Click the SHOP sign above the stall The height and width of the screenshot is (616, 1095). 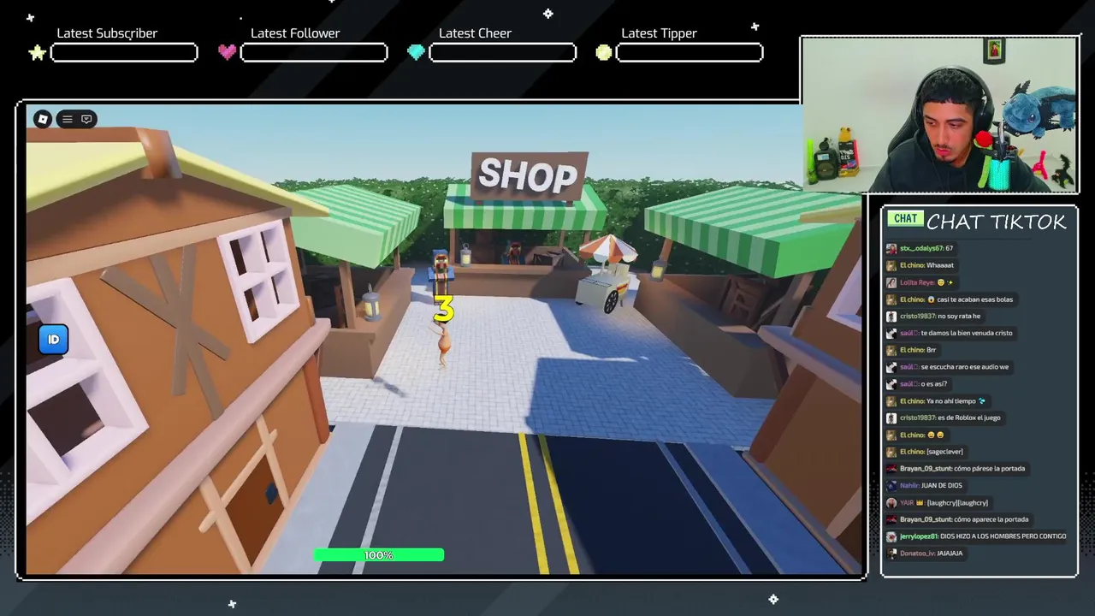[529, 175]
